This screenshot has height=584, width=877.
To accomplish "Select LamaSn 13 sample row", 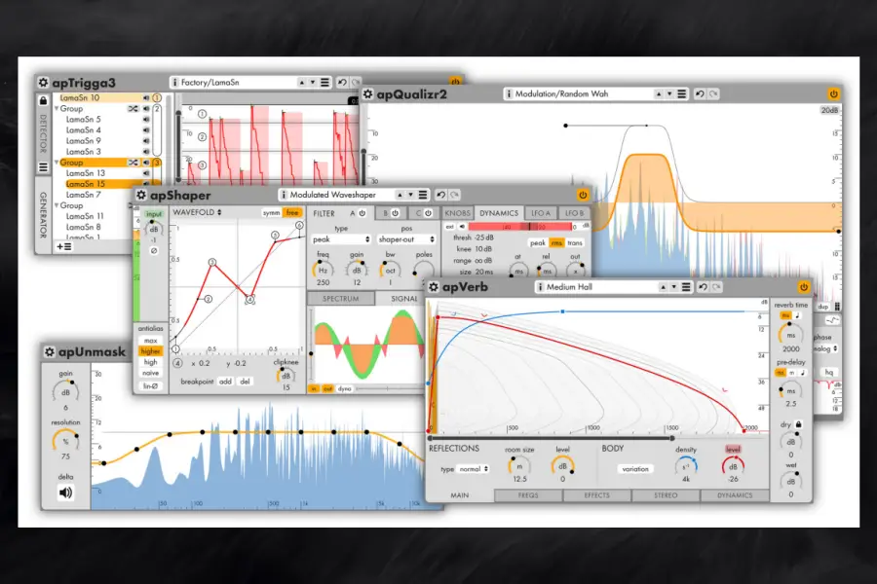I will point(86,173).
